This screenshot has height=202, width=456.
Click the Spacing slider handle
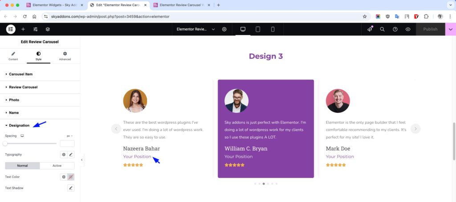coord(5,143)
